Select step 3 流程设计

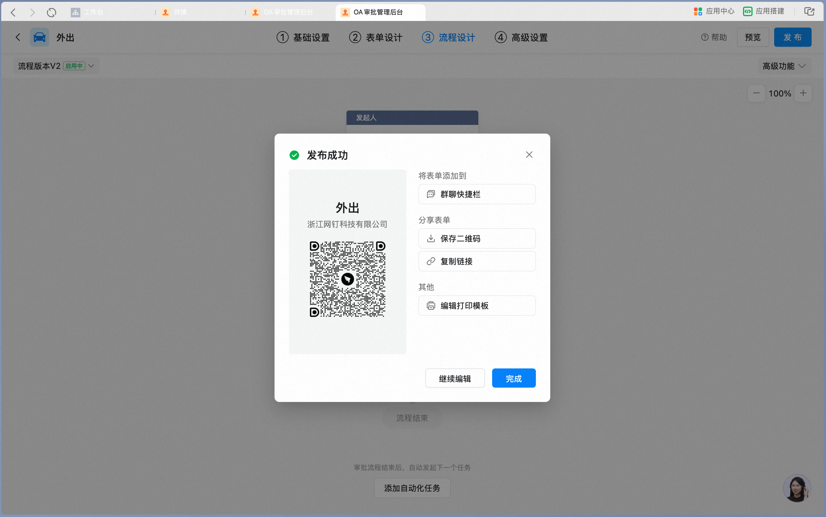pos(448,37)
